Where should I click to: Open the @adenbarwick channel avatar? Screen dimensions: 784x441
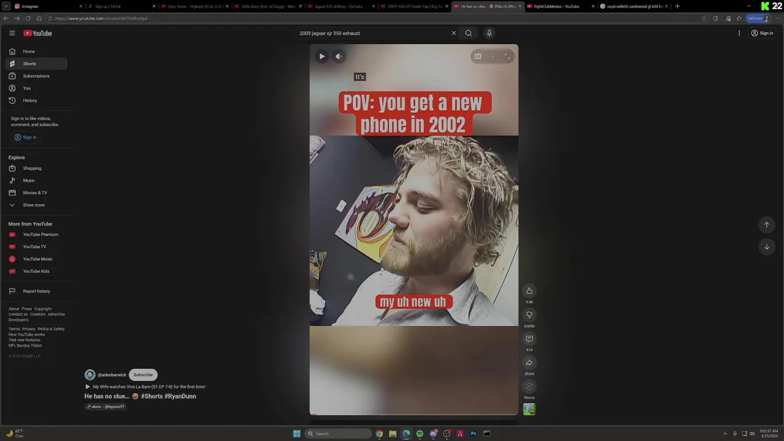point(90,375)
